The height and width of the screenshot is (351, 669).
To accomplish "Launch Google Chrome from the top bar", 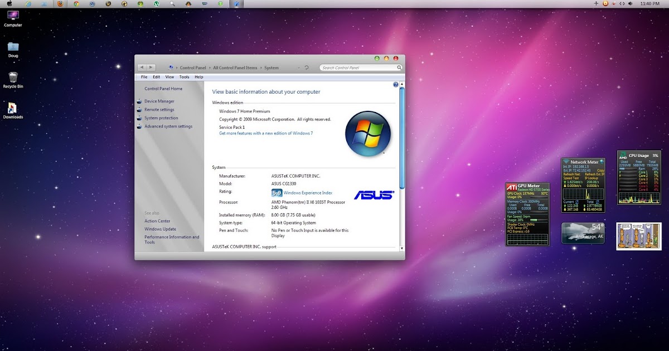I will click(x=76, y=3).
